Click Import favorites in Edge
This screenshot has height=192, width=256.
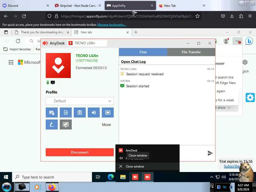tap(17, 49)
